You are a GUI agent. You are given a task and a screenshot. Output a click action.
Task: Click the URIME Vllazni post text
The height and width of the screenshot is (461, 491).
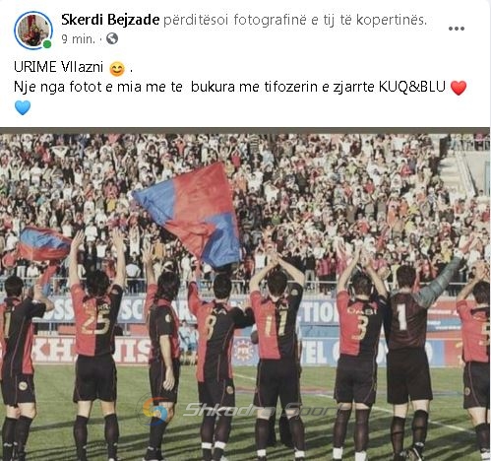point(58,67)
